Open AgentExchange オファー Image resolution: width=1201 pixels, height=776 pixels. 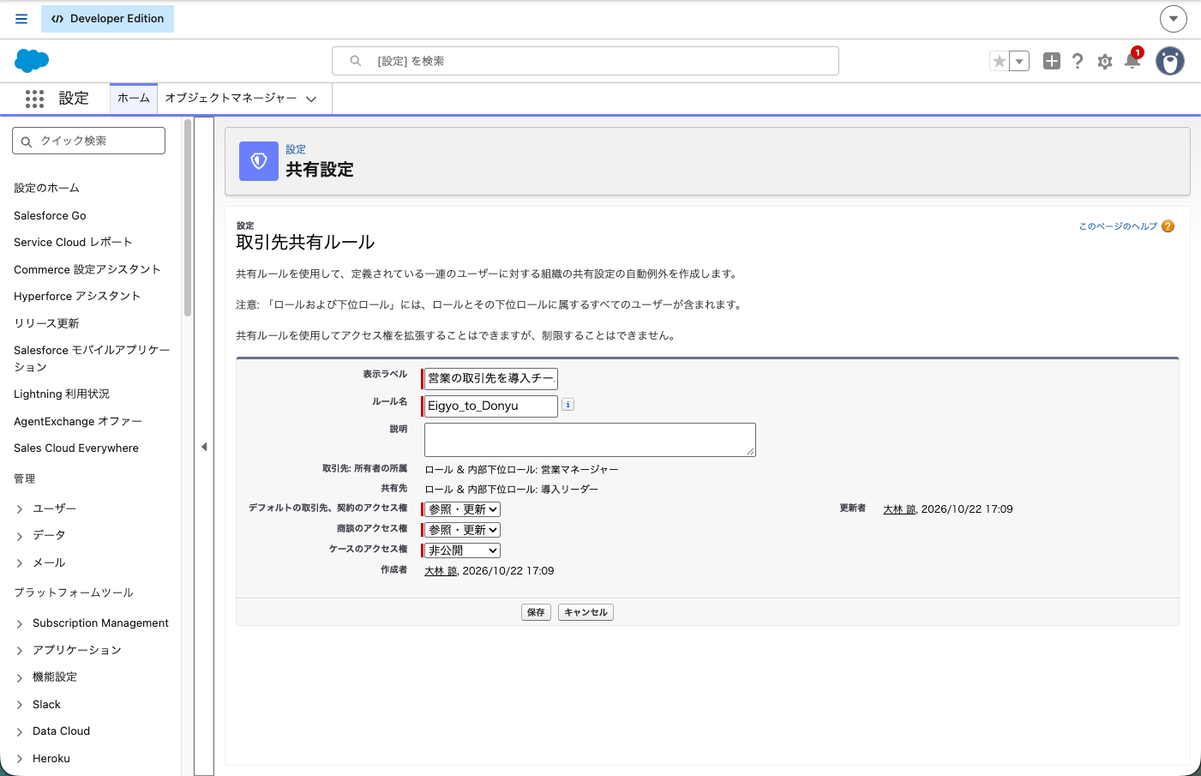(78, 421)
